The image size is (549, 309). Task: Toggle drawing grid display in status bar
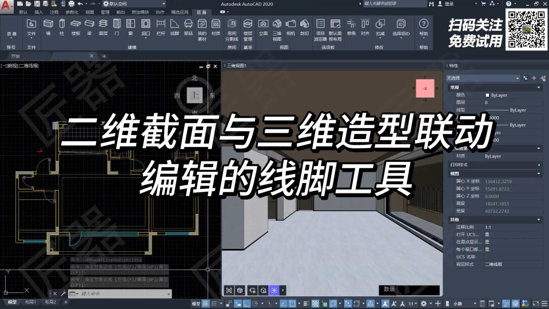click(205, 303)
